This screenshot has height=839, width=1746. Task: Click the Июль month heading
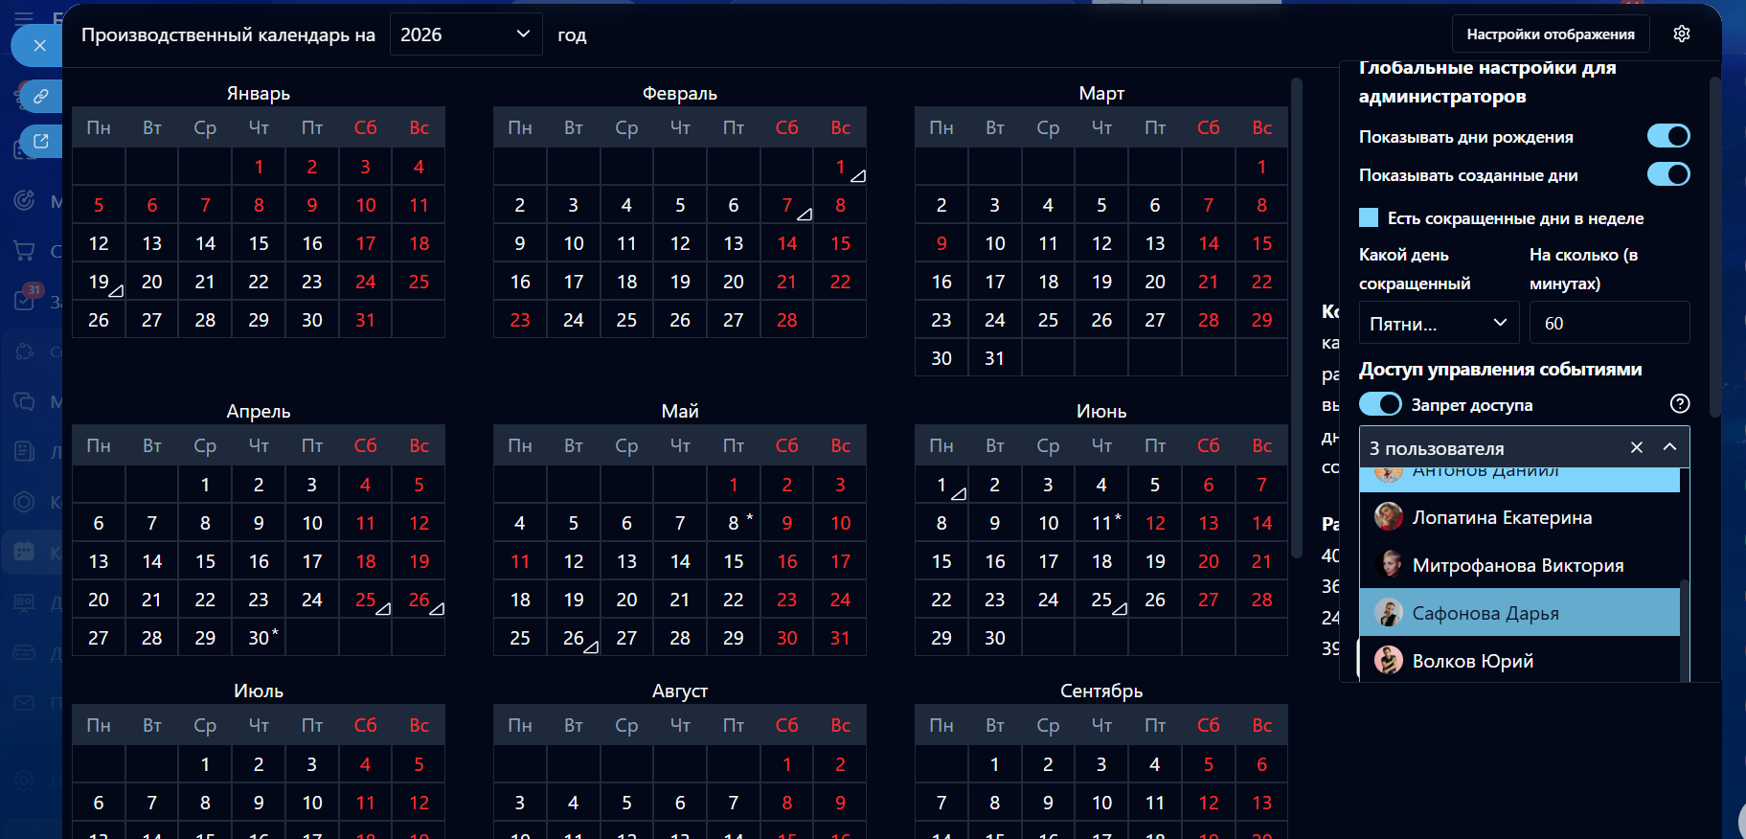[259, 691]
